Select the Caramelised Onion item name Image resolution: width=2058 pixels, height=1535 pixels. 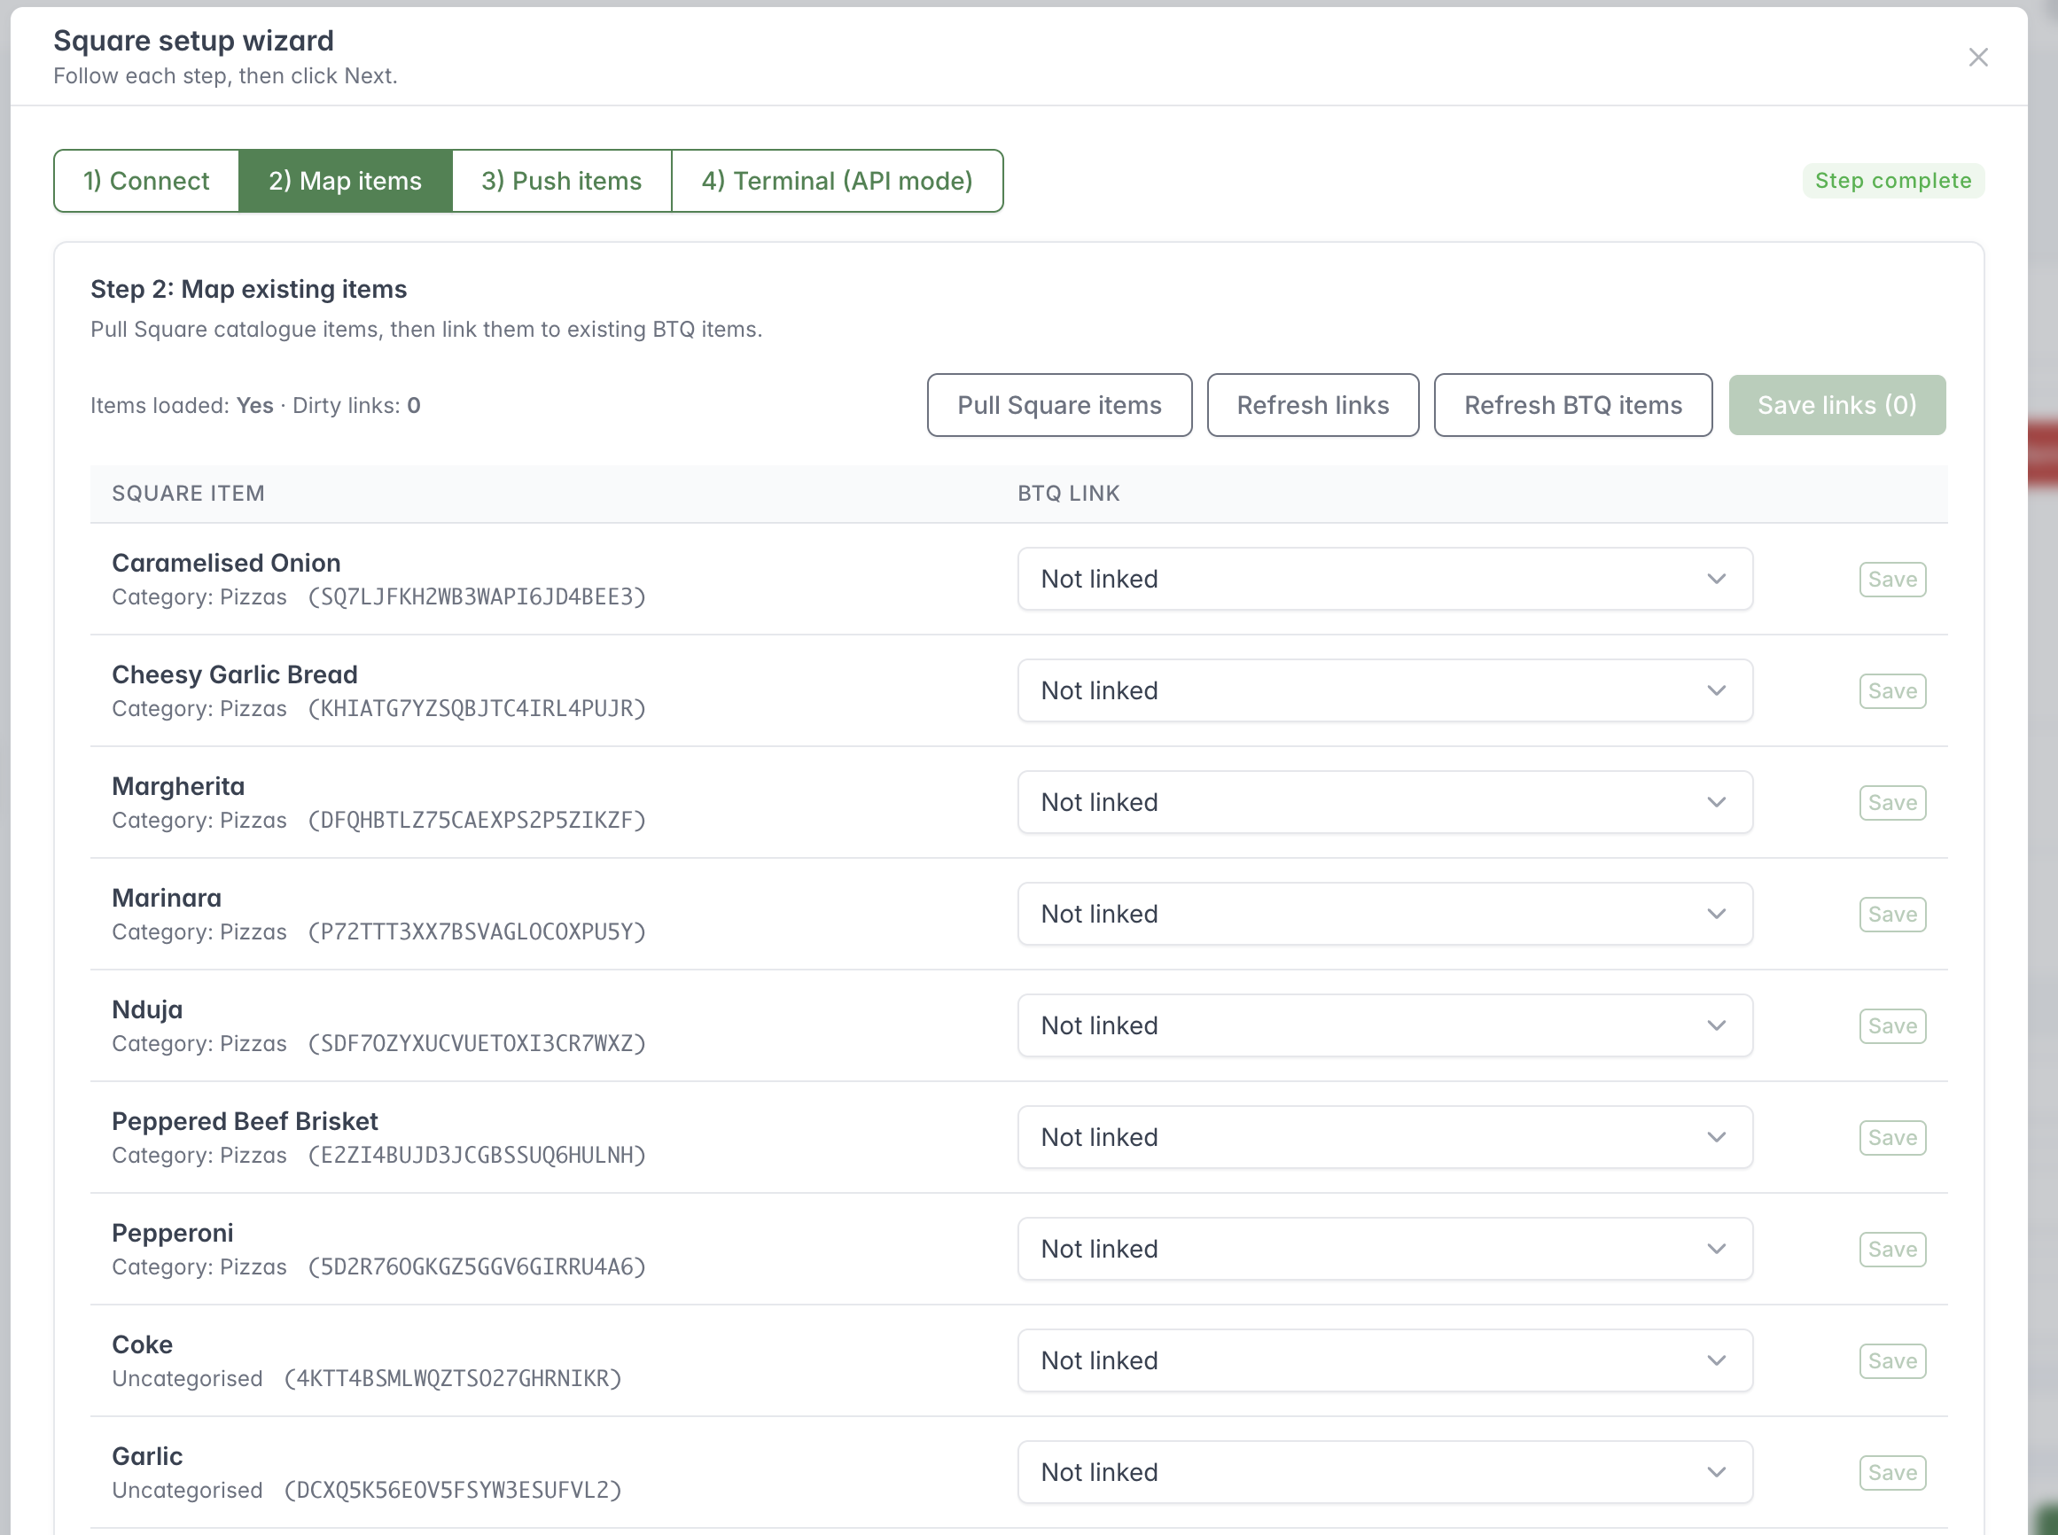226,563
